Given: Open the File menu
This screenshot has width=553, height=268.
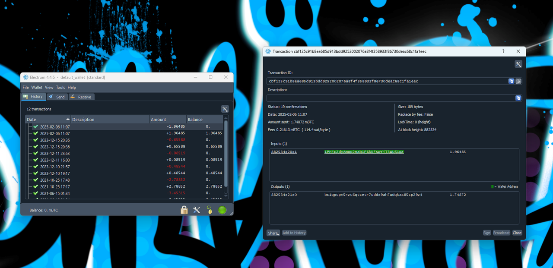Looking at the screenshot, I should (x=25, y=87).
